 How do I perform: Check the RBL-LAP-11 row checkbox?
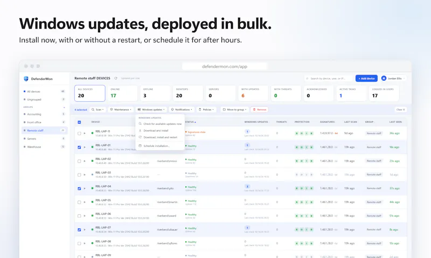[x=79, y=133]
